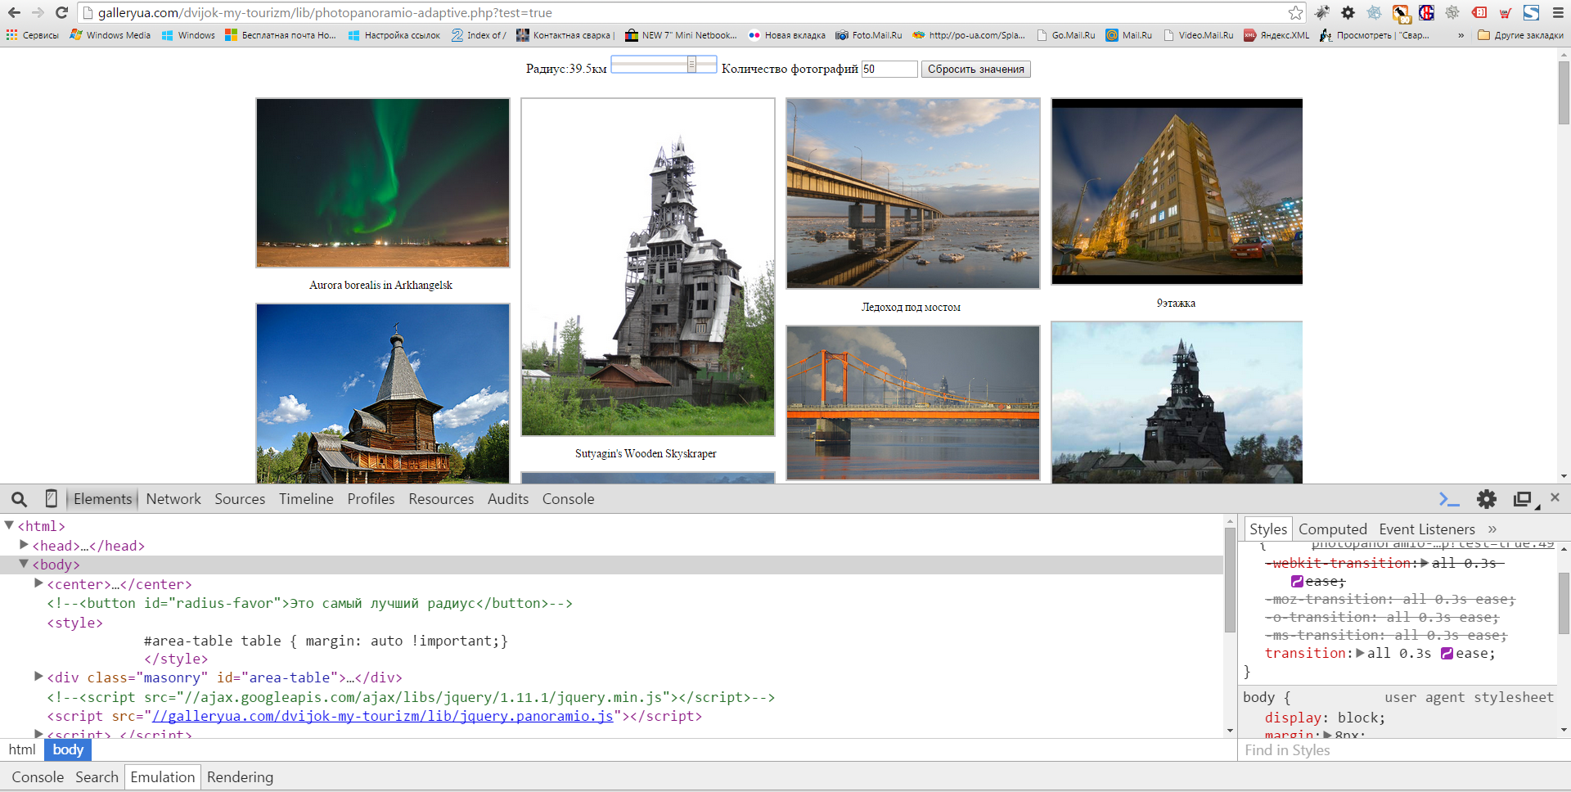This screenshot has width=1571, height=792.
Task: Open the Windows Media bookmark
Action: tap(110, 35)
